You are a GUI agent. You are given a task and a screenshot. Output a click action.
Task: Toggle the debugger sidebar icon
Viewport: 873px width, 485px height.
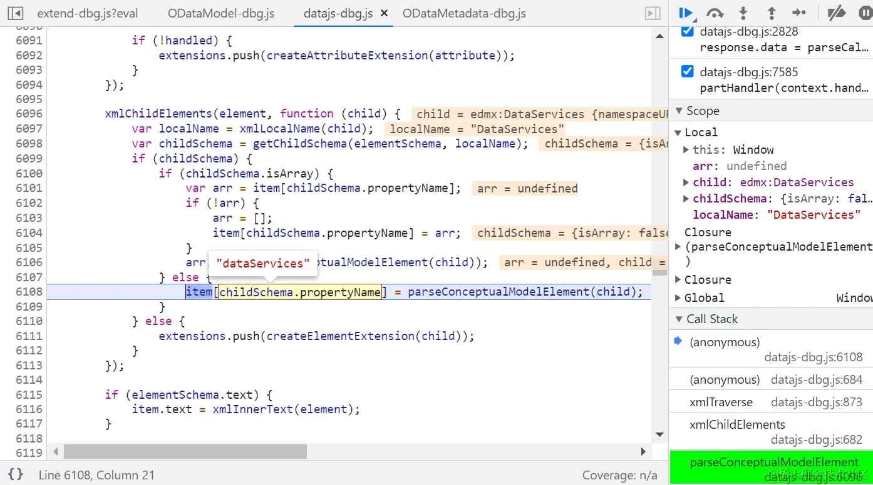pos(653,13)
